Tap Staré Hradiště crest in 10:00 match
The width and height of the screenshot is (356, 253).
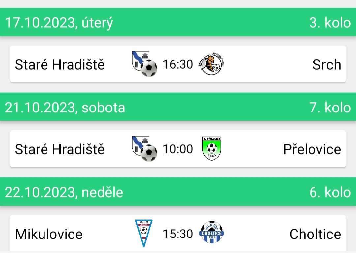click(144, 148)
